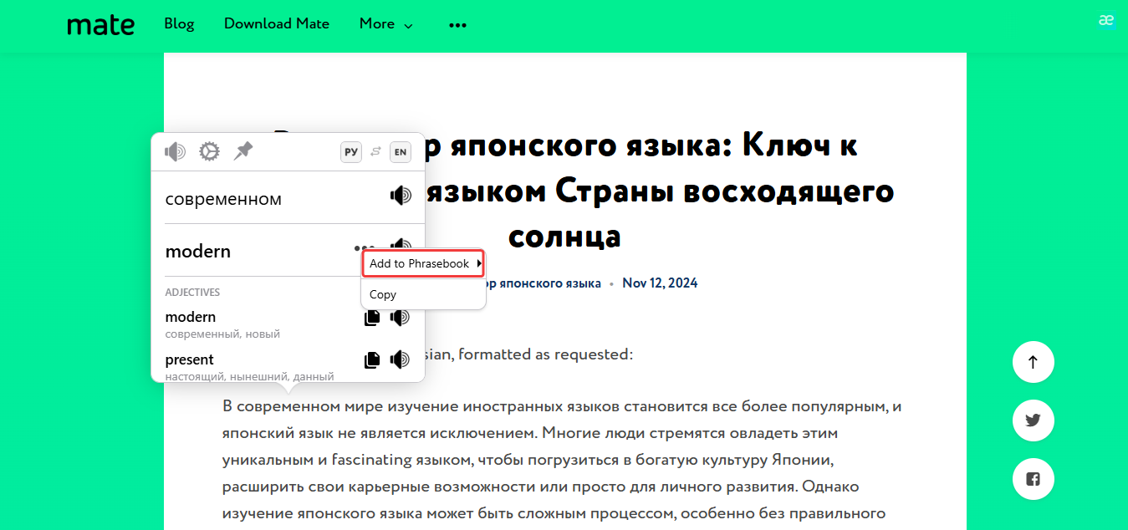Screen dimensions: 1128x530
Task: Click the speaker icon in the popup header
Action: [175, 151]
